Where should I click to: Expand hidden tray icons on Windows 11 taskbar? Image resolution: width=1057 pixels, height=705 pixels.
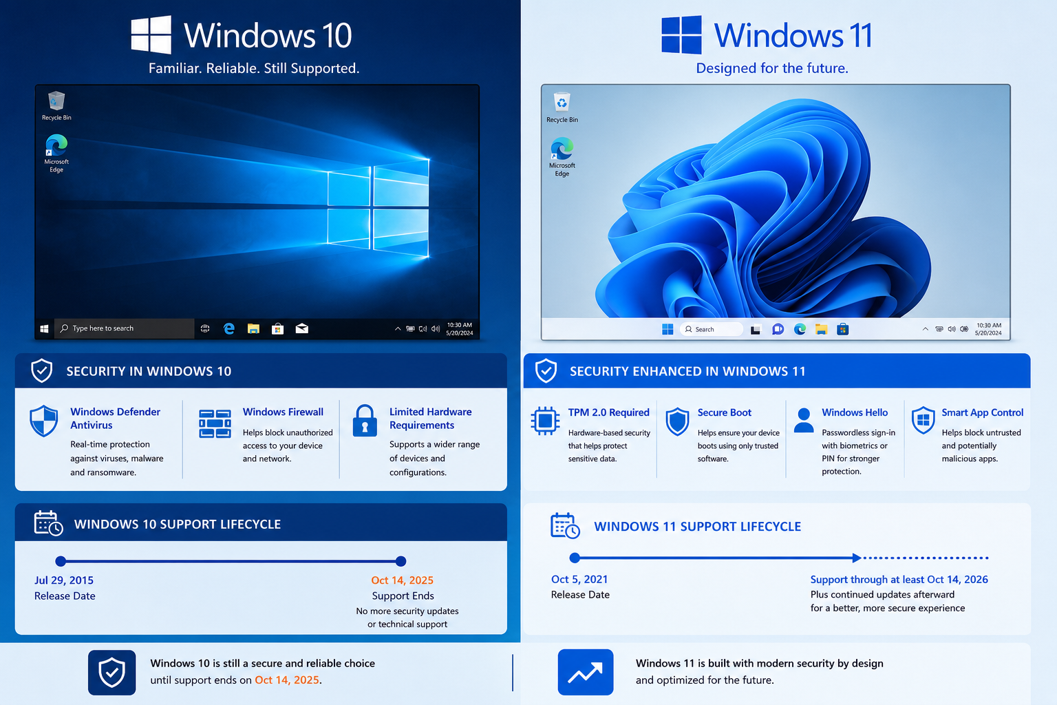click(x=926, y=329)
